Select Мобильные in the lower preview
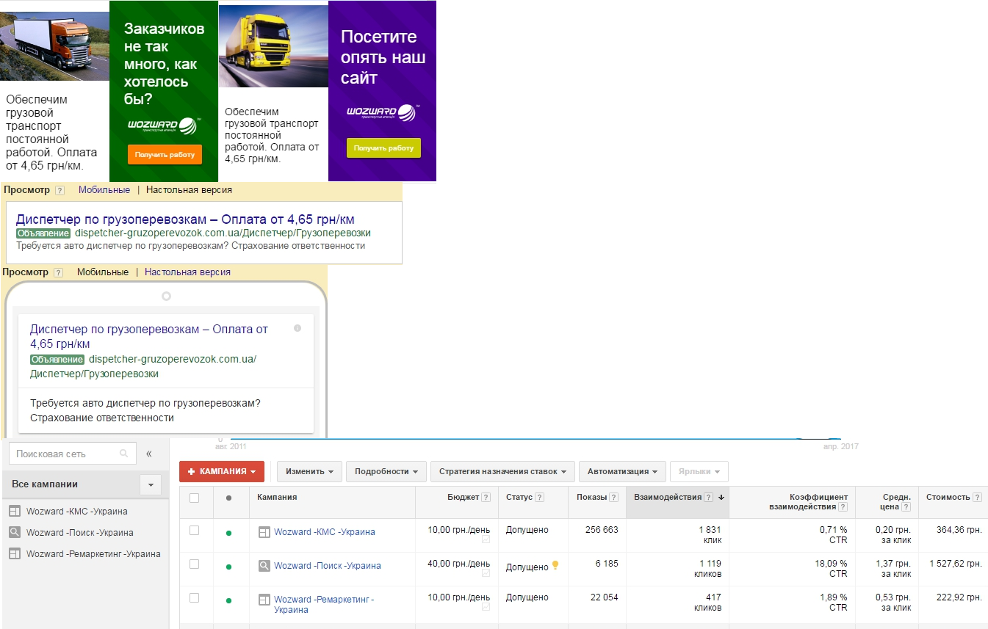This screenshot has width=988, height=629. pyautogui.click(x=103, y=272)
